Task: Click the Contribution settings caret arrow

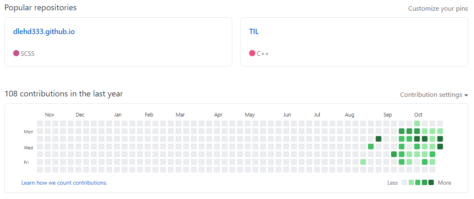Action: coord(466,95)
